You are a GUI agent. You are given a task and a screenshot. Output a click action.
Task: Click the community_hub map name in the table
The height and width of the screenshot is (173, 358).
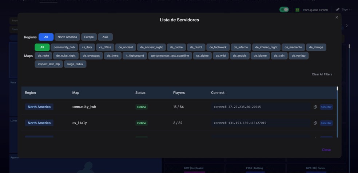(84, 107)
